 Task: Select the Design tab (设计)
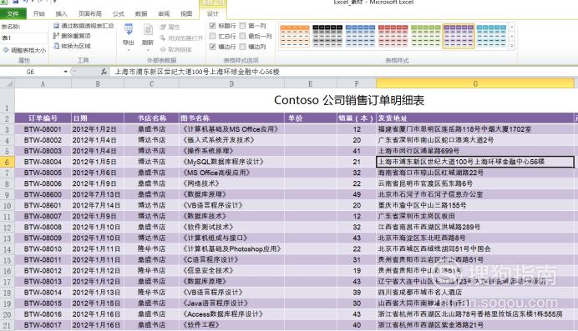pyautogui.click(x=212, y=14)
